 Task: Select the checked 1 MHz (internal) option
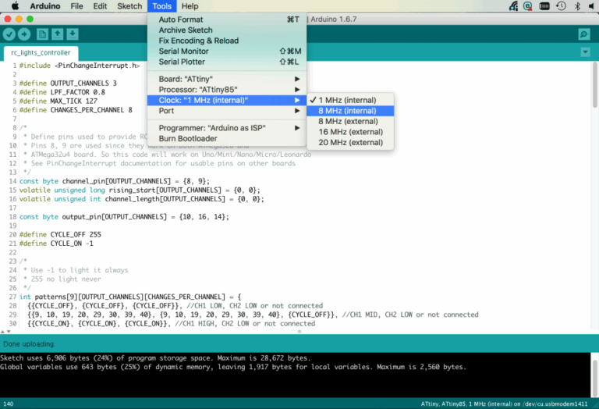point(347,100)
